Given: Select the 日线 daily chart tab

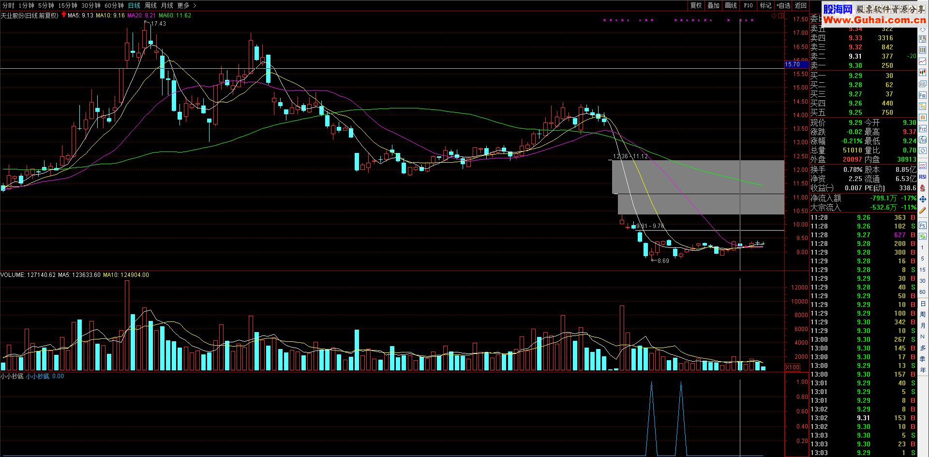Looking at the screenshot, I should pyautogui.click(x=134, y=5).
